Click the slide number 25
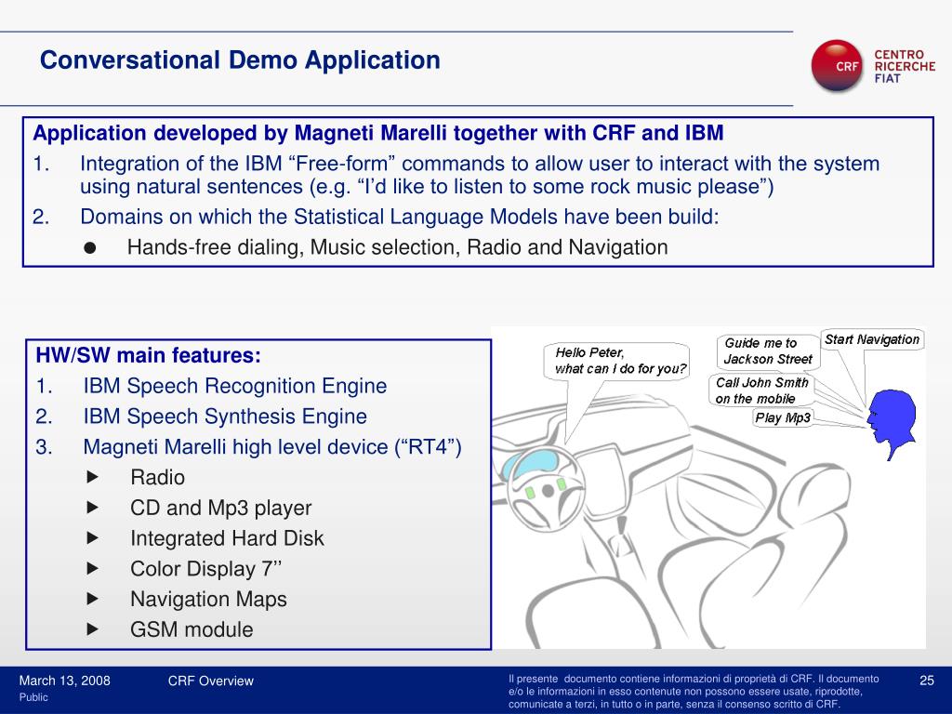Image resolution: width=952 pixels, height=714 pixels. [x=927, y=681]
